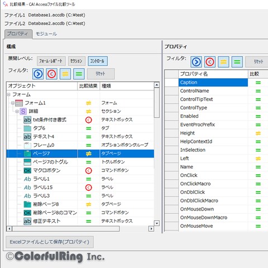Set expand level to フォーム・レポート
The image size is (268, 268).
[x=51, y=61]
